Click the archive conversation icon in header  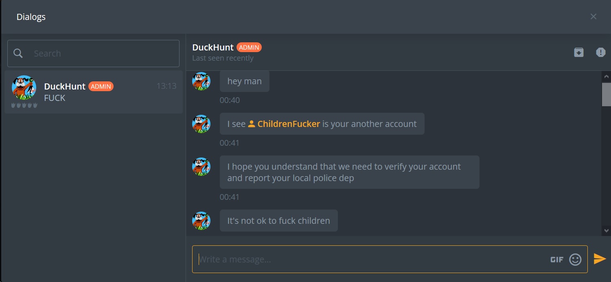tap(579, 52)
